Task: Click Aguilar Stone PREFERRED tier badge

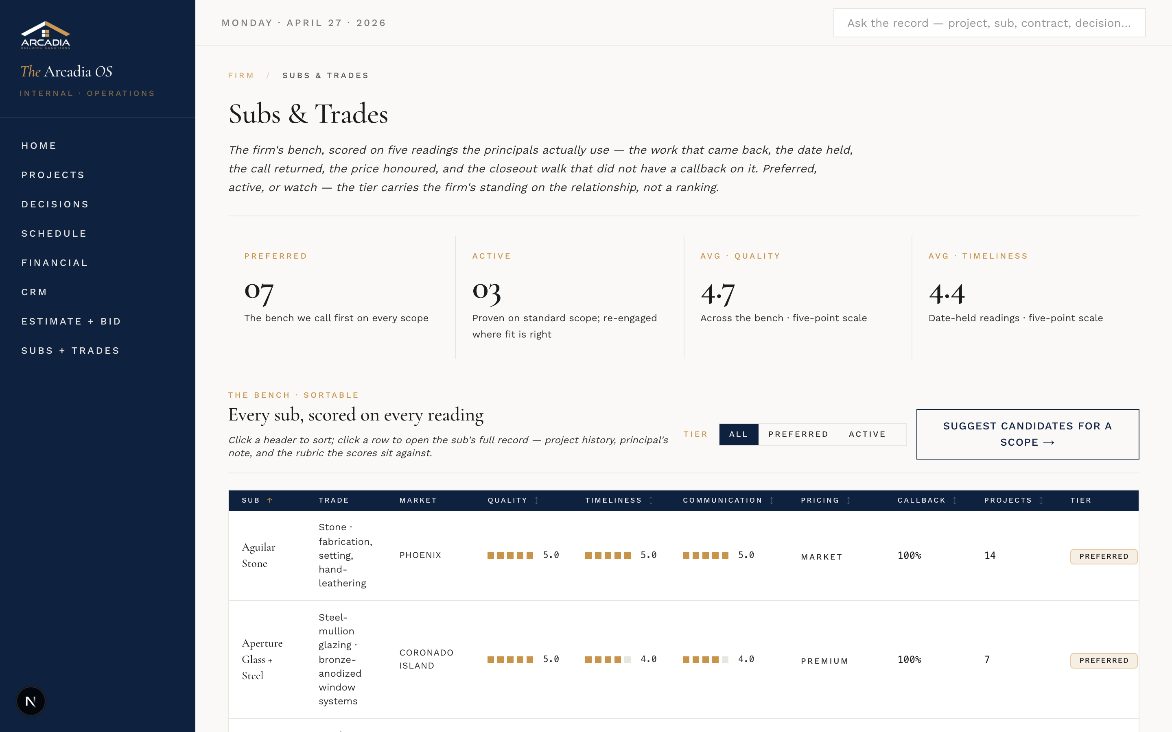Action: tap(1104, 556)
